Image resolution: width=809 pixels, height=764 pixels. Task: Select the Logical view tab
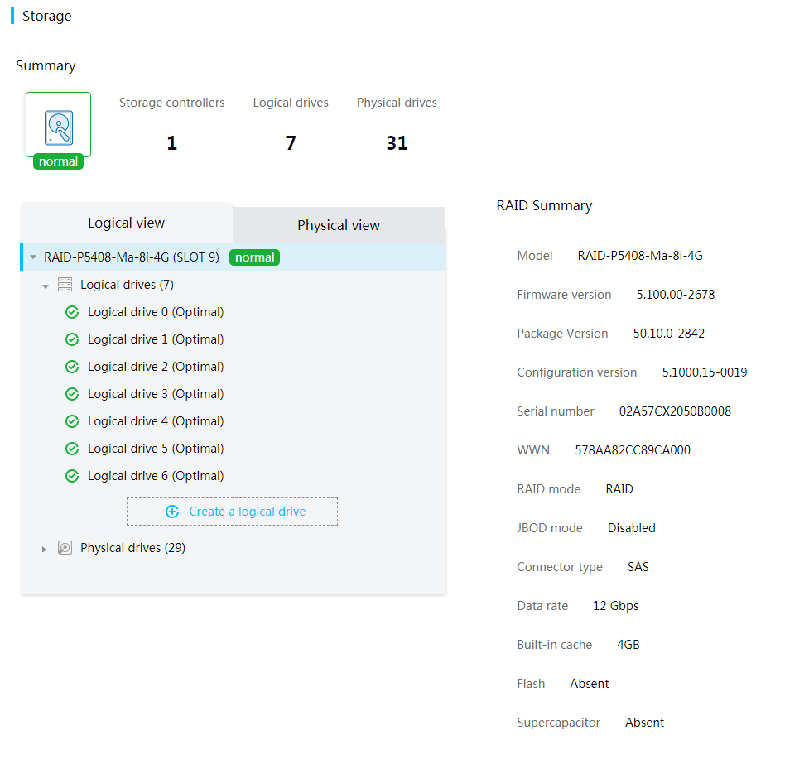127,223
